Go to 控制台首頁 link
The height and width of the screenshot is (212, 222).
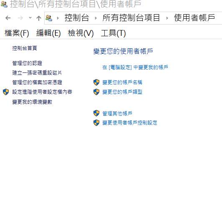coord(25,48)
